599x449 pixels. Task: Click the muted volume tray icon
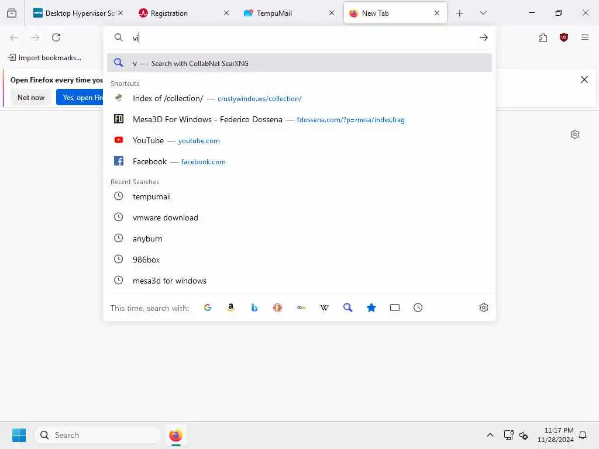point(524,435)
